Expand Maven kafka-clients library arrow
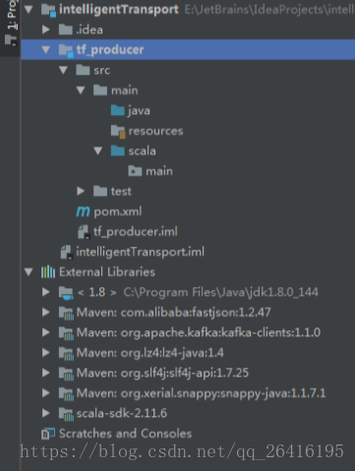This screenshot has width=355, height=471. (x=46, y=332)
